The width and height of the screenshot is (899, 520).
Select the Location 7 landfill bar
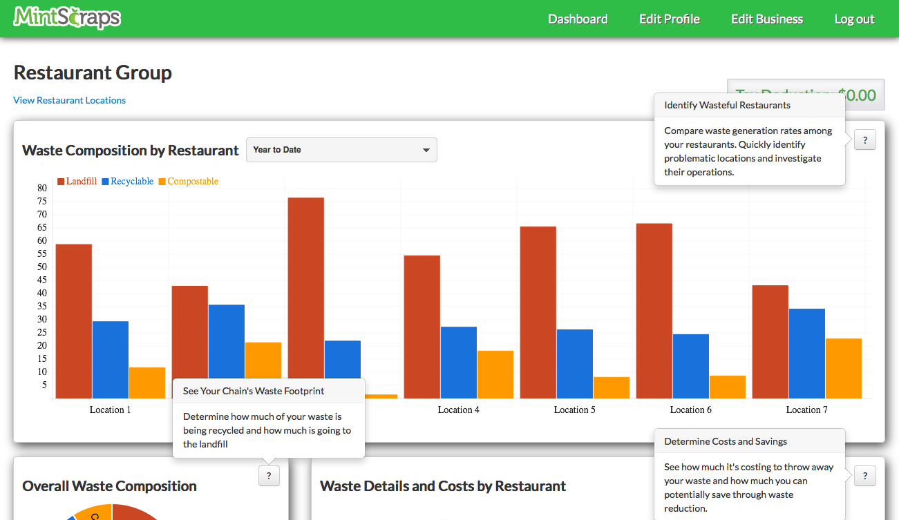(770, 342)
